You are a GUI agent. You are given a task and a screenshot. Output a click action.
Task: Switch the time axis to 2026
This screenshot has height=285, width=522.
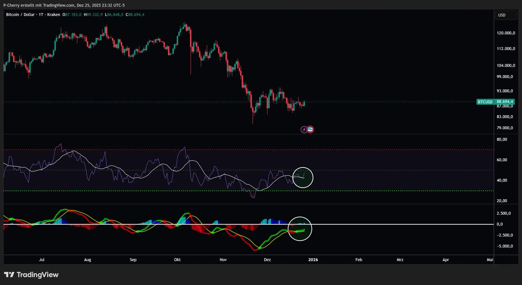pyautogui.click(x=313, y=260)
